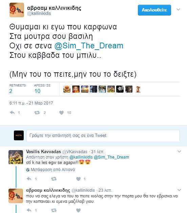Viewport: 187px width, 213px height.
Task: Open @kallinikidis mention in Kavvadas' reply
Action: click(81, 157)
